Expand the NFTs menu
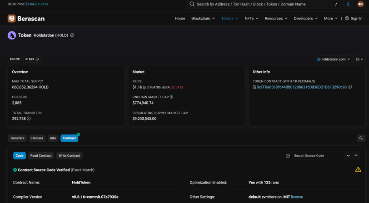The height and width of the screenshot is (203, 369). [251, 18]
